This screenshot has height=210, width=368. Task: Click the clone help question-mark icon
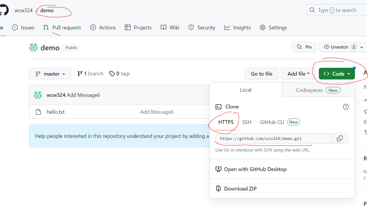pyautogui.click(x=346, y=107)
